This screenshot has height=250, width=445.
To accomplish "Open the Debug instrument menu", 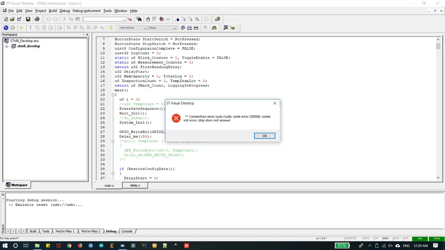I will tap(87, 11).
